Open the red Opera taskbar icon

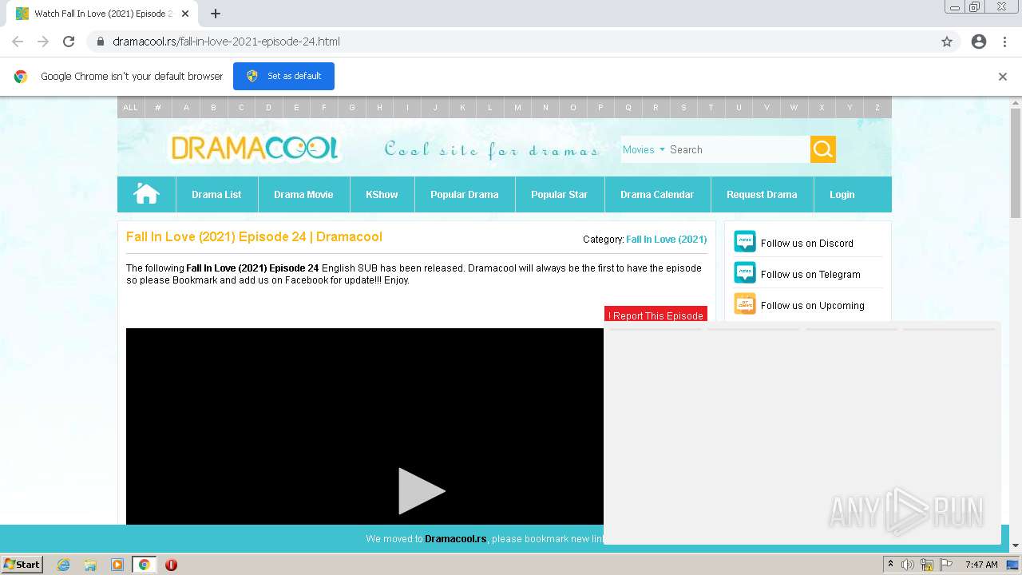tap(171, 565)
